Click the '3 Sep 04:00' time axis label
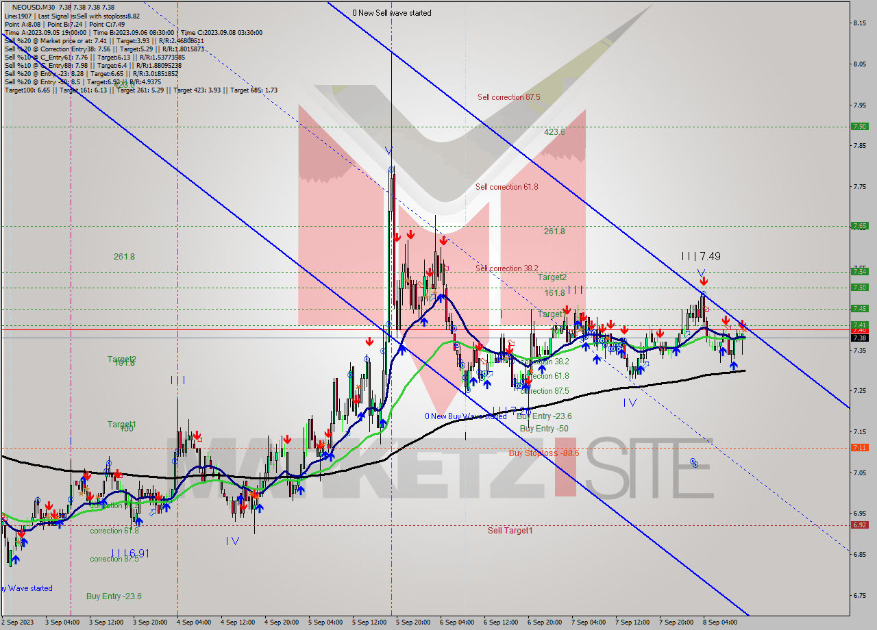Viewport: 877px width, 630px height. click(63, 622)
